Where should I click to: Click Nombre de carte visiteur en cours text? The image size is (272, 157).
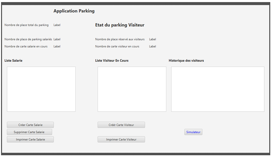point(117,46)
